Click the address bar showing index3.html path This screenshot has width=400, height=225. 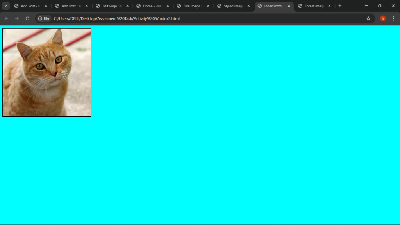click(195, 18)
